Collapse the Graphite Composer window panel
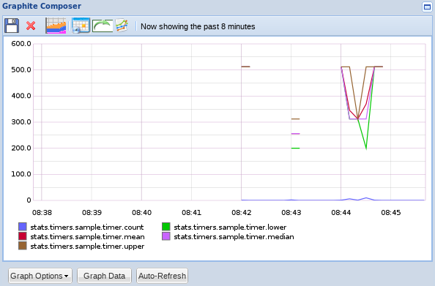Screen dimensions: 435x286 (427, 7)
